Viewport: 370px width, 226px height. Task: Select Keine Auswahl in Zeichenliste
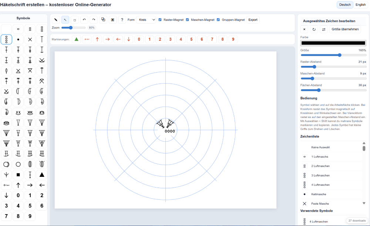click(331, 147)
